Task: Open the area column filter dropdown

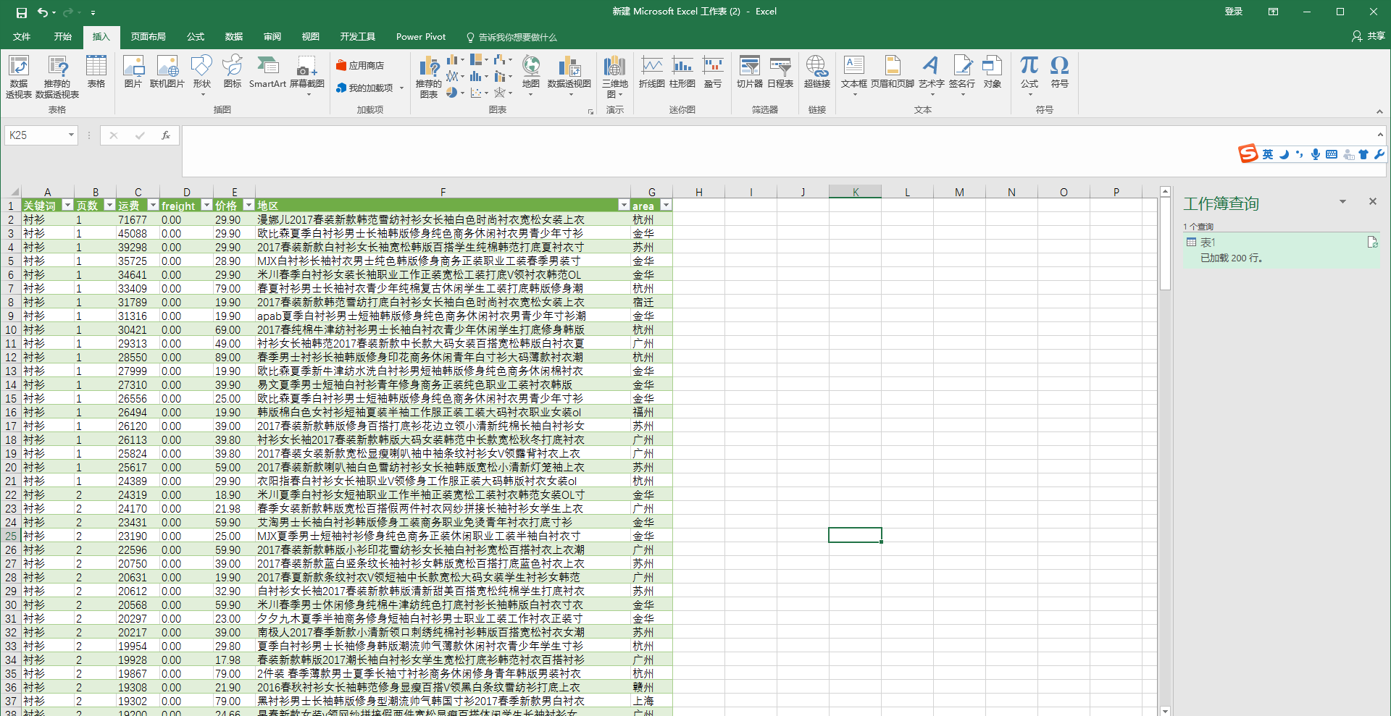Action: (x=666, y=206)
